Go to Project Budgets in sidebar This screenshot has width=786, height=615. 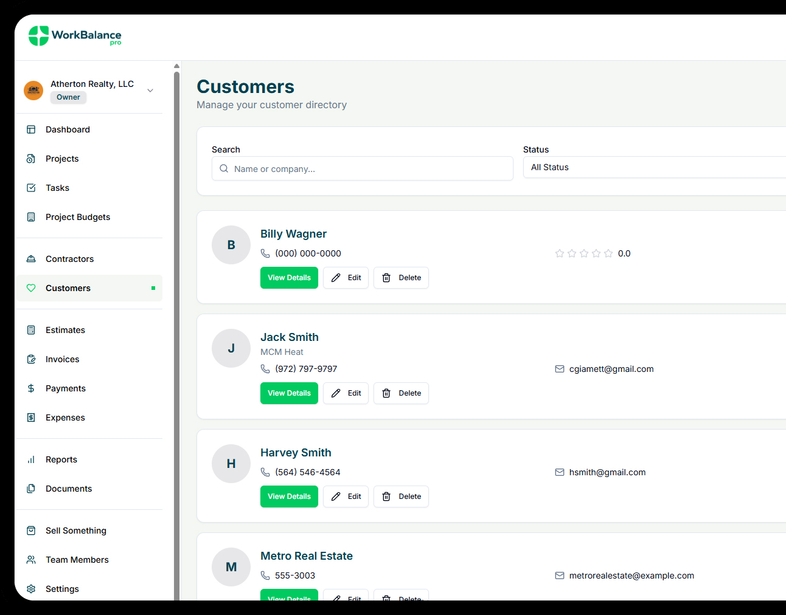[78, 217]
